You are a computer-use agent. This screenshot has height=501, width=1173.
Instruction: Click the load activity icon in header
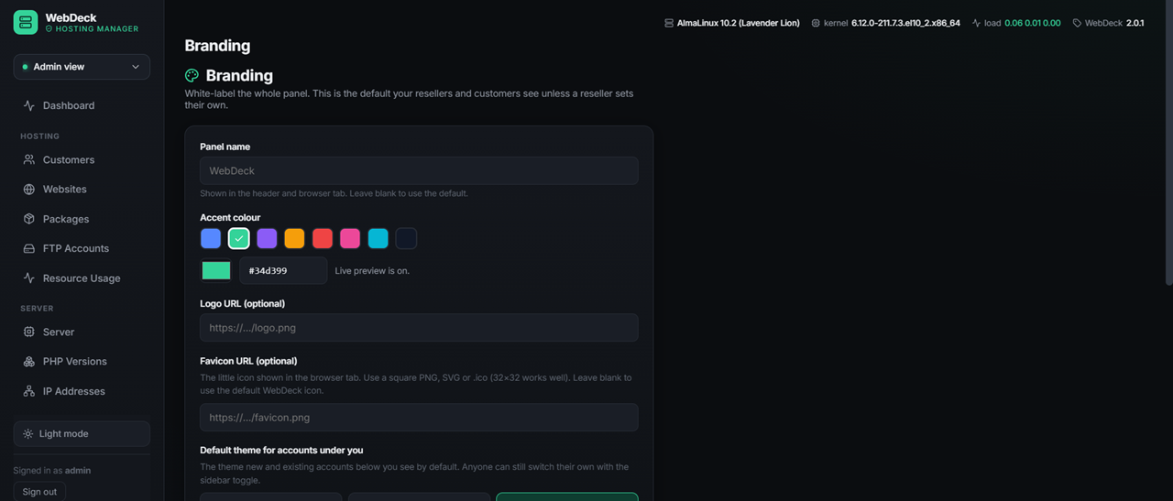976,23
